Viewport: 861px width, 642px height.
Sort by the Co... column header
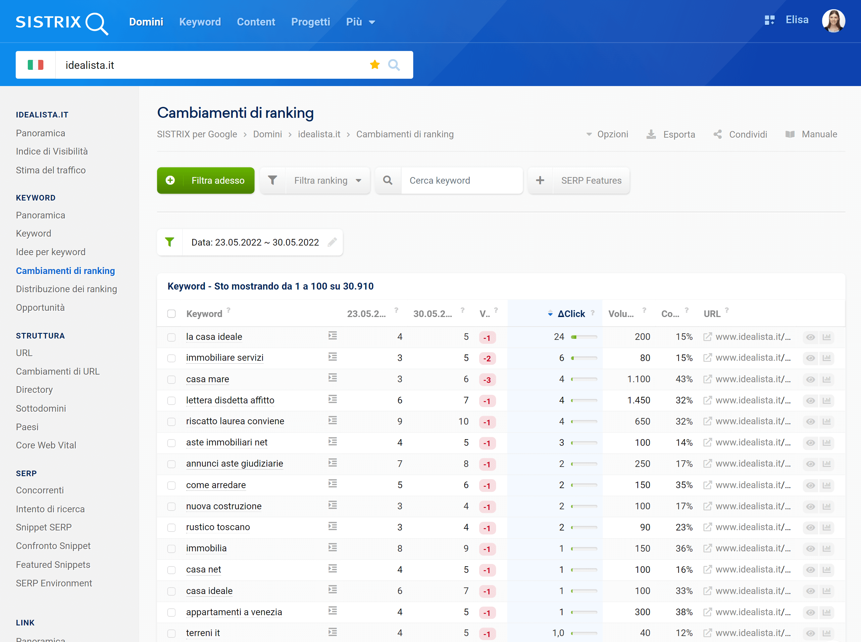point(670,314)
